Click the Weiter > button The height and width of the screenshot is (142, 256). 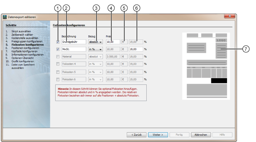158,135
